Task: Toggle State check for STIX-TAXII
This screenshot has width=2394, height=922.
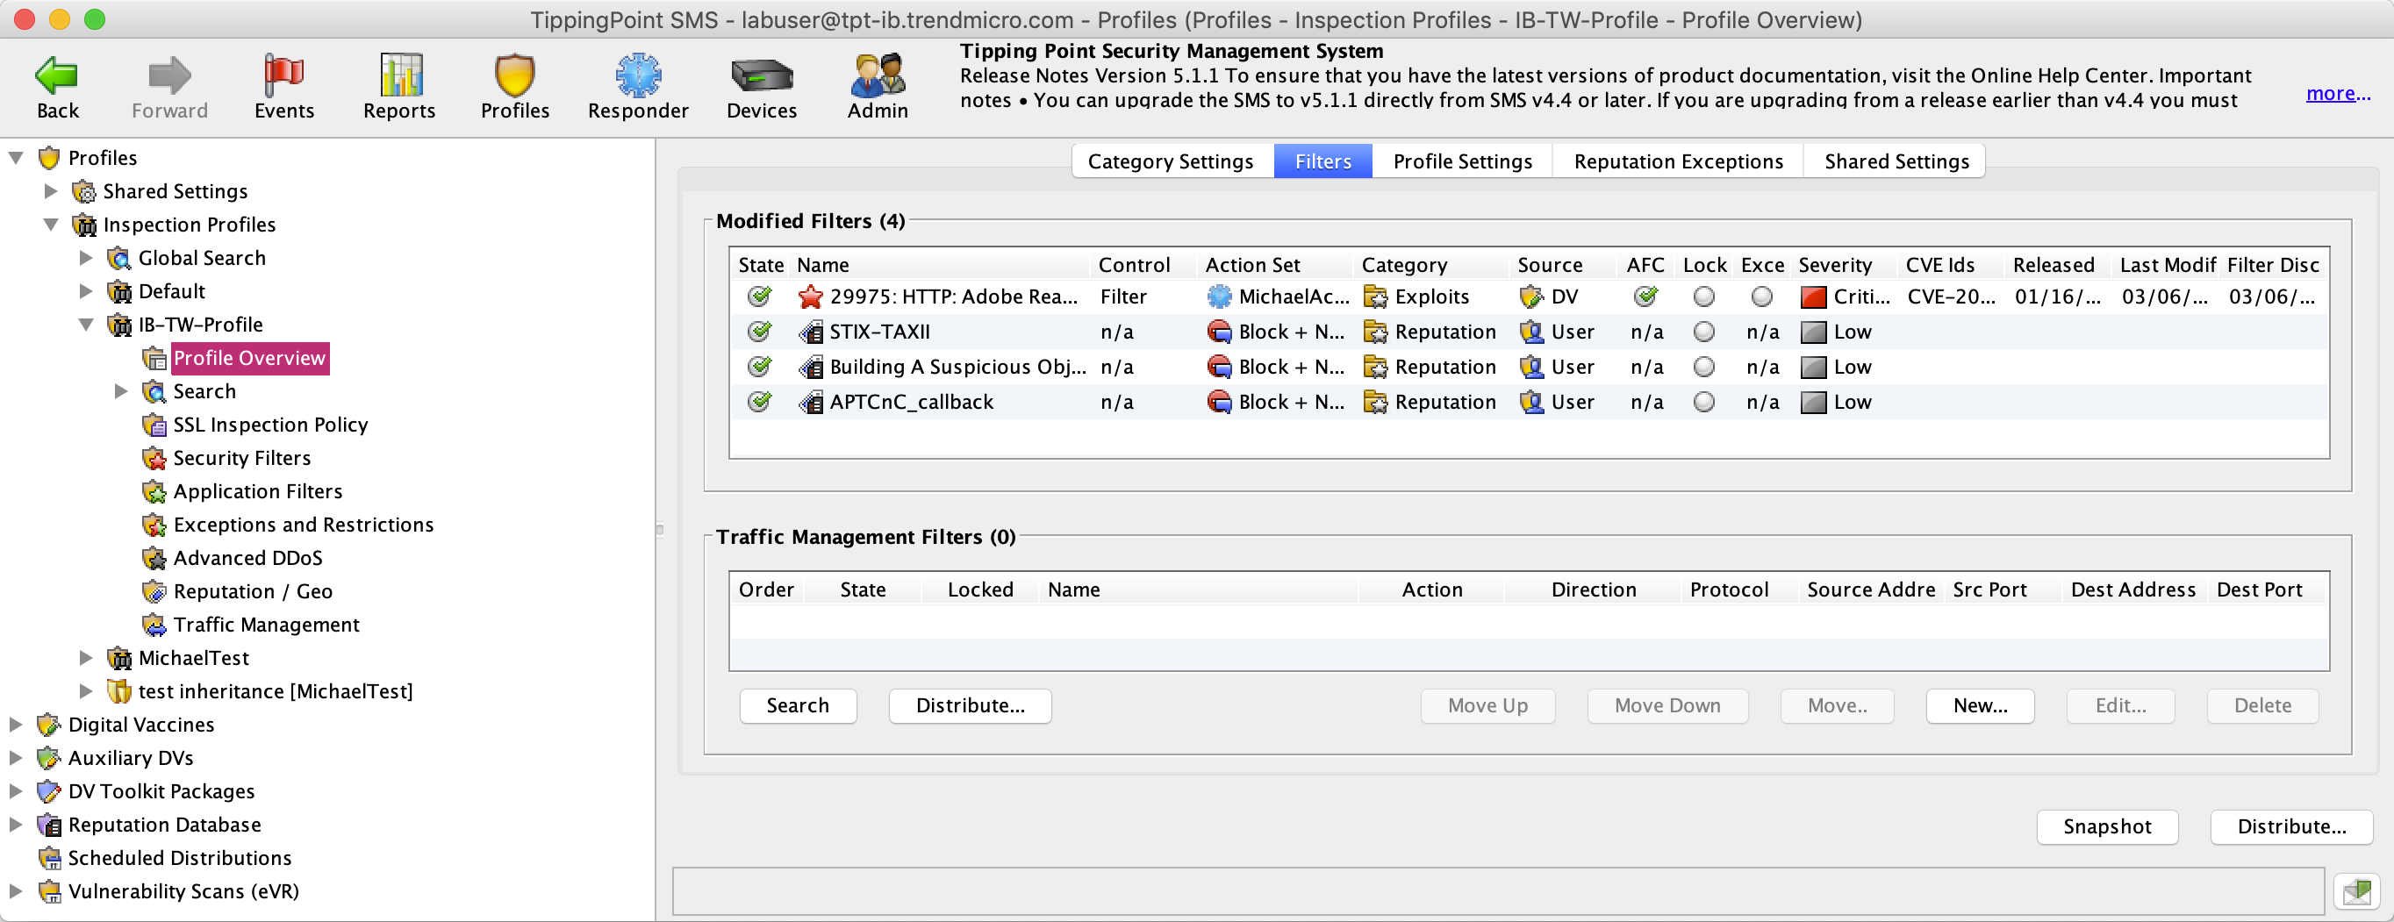Action: pyautogui.click(x=759, y=332)
